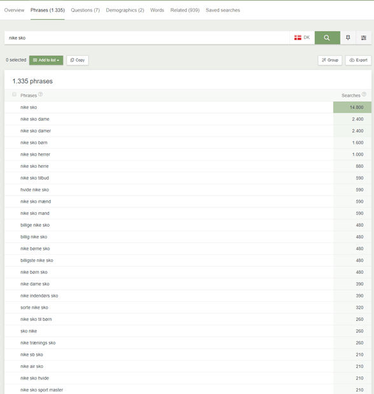Click the Searches column help icon

(364, 94)
